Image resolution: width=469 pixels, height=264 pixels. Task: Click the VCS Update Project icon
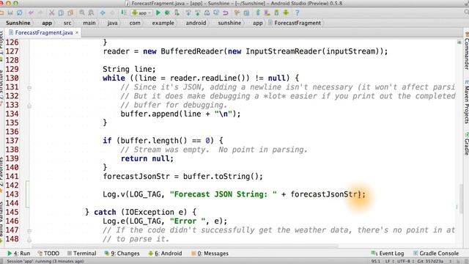[x=188, y=13]
